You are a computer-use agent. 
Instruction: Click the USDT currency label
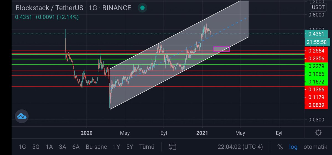tap(319, 7)
